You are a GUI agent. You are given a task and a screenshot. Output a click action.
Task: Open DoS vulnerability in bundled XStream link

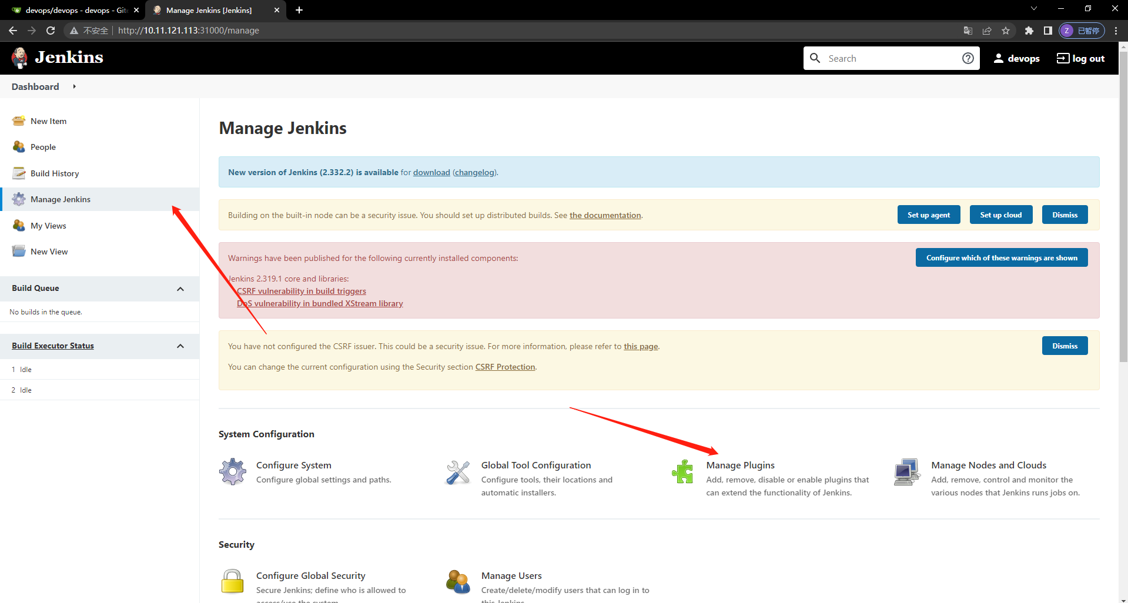pyautogui.click(x=320, y=303)
